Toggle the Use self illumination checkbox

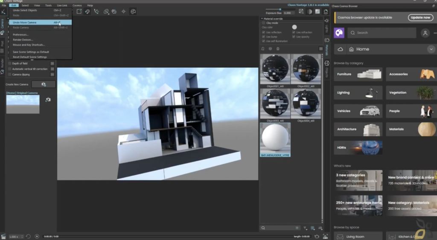click(x=264, y=41)
